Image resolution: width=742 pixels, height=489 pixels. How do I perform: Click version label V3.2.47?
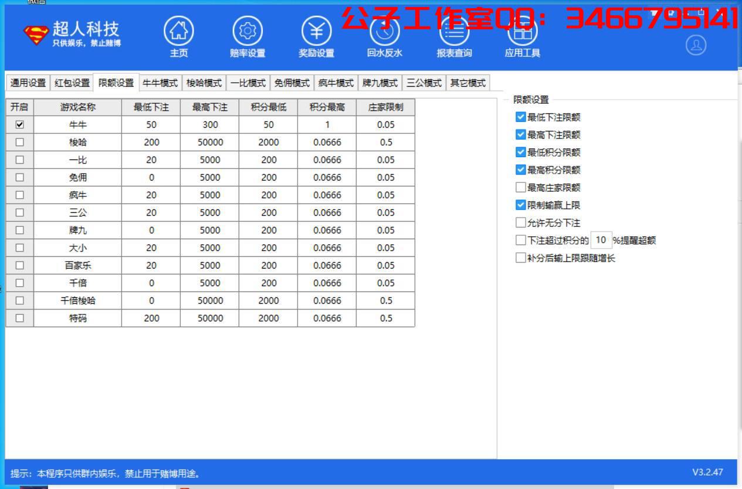click(707, 472)
